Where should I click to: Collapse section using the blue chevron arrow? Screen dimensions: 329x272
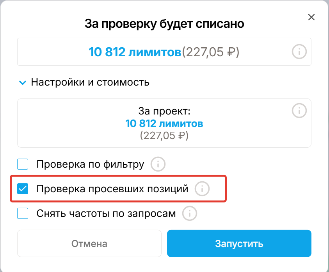[x=23, y=83]
